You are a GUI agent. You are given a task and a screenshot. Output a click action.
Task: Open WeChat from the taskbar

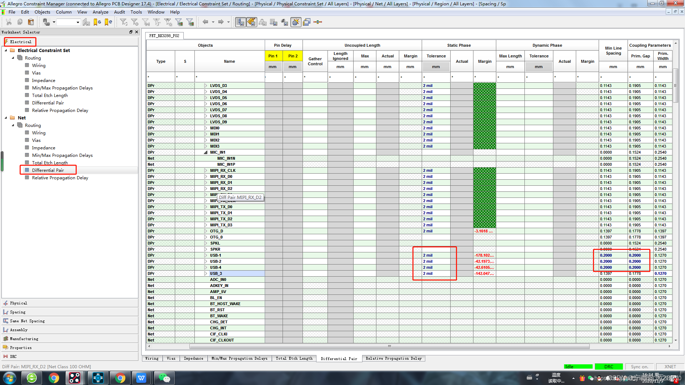pos(164,378)
